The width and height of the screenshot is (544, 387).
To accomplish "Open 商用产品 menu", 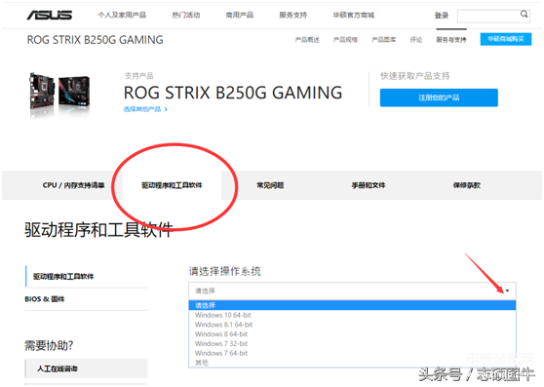I will pyautogui.click(x=240, y=15).
